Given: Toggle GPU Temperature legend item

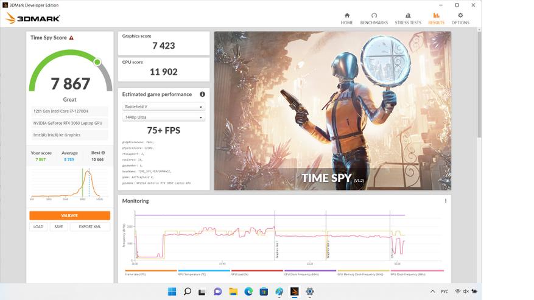Looking at the screenshot, I should [x=204, y=273].
